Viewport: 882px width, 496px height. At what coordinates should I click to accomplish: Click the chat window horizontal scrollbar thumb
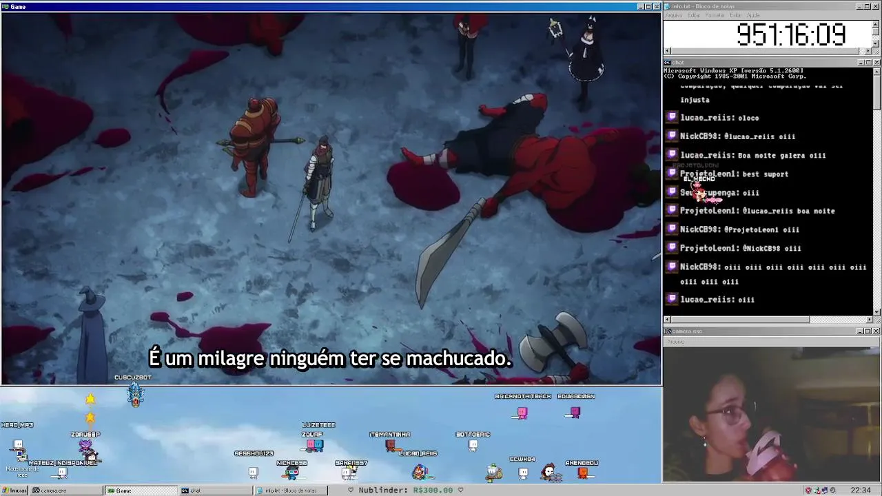(740, 320)
